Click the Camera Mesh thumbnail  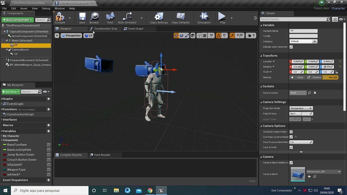click(x=298, y=174)
